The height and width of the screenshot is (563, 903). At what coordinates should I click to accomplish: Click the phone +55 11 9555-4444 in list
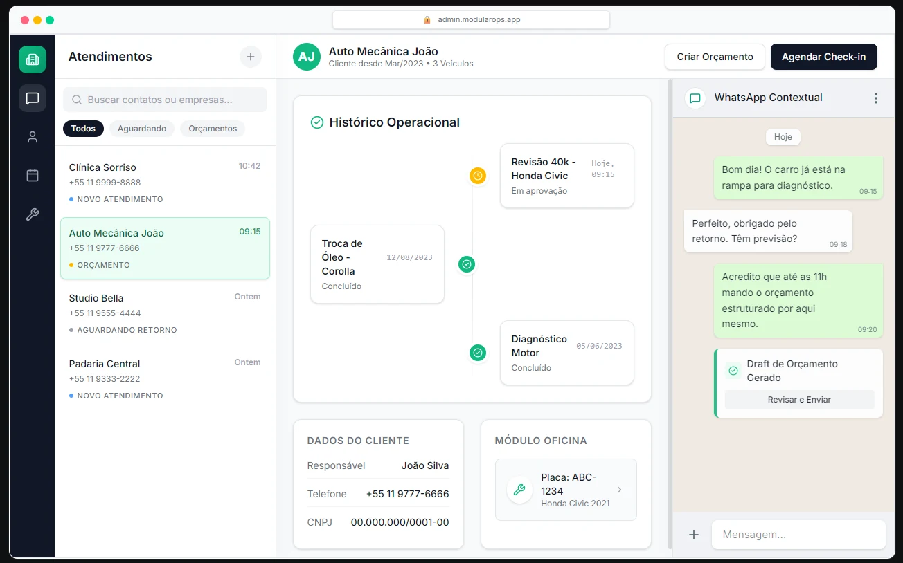(x=105, y=313)
